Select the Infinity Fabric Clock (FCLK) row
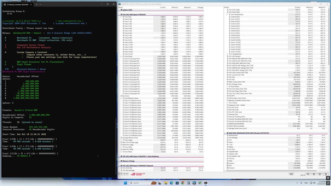 pyautogui.click(x=275, y=98)
